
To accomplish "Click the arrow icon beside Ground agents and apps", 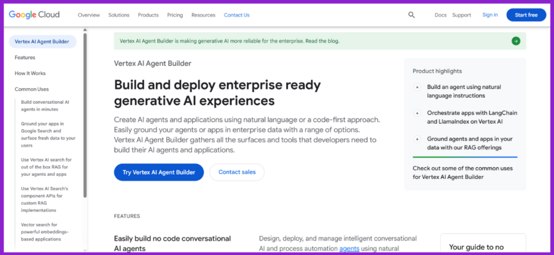I will click(x=417, y=139).
